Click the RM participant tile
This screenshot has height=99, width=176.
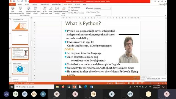130,94
